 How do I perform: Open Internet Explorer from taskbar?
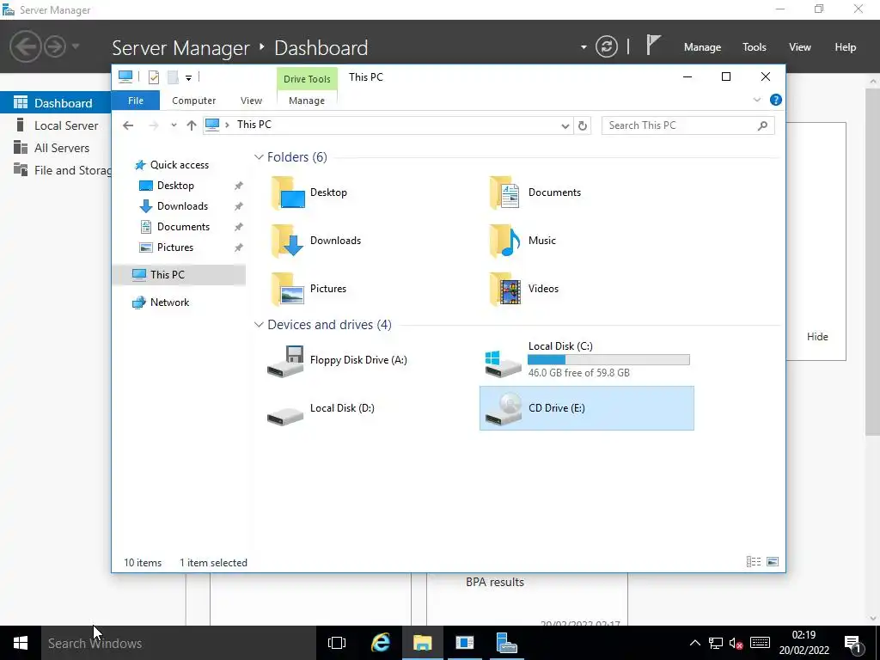point(381,643)
